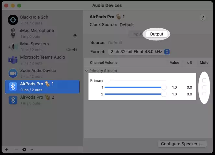
Task: Collapse the Primary Stream disclosure arrow
Action: click(86, 71)
